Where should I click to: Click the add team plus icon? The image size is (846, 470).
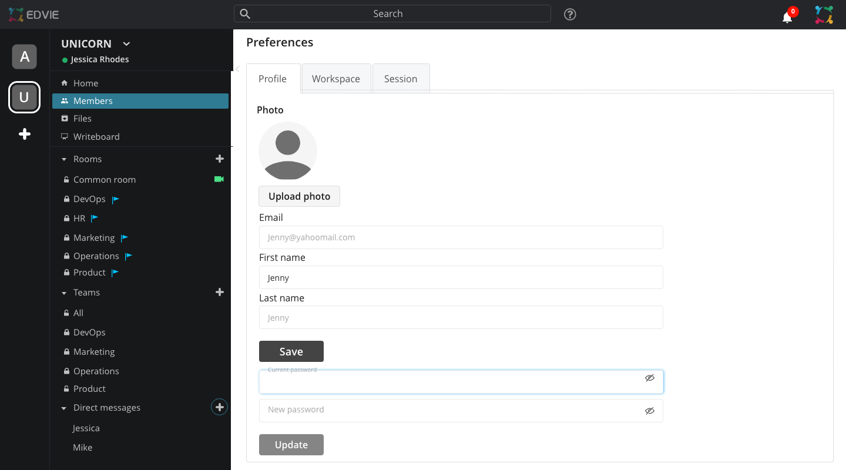coord(220,292)
